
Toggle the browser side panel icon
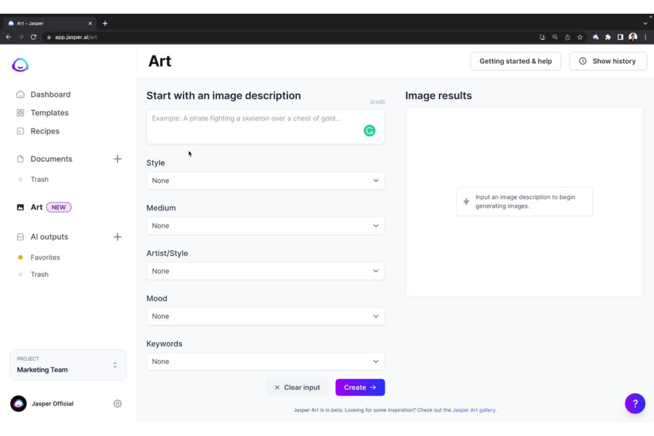tap(620, 37)
